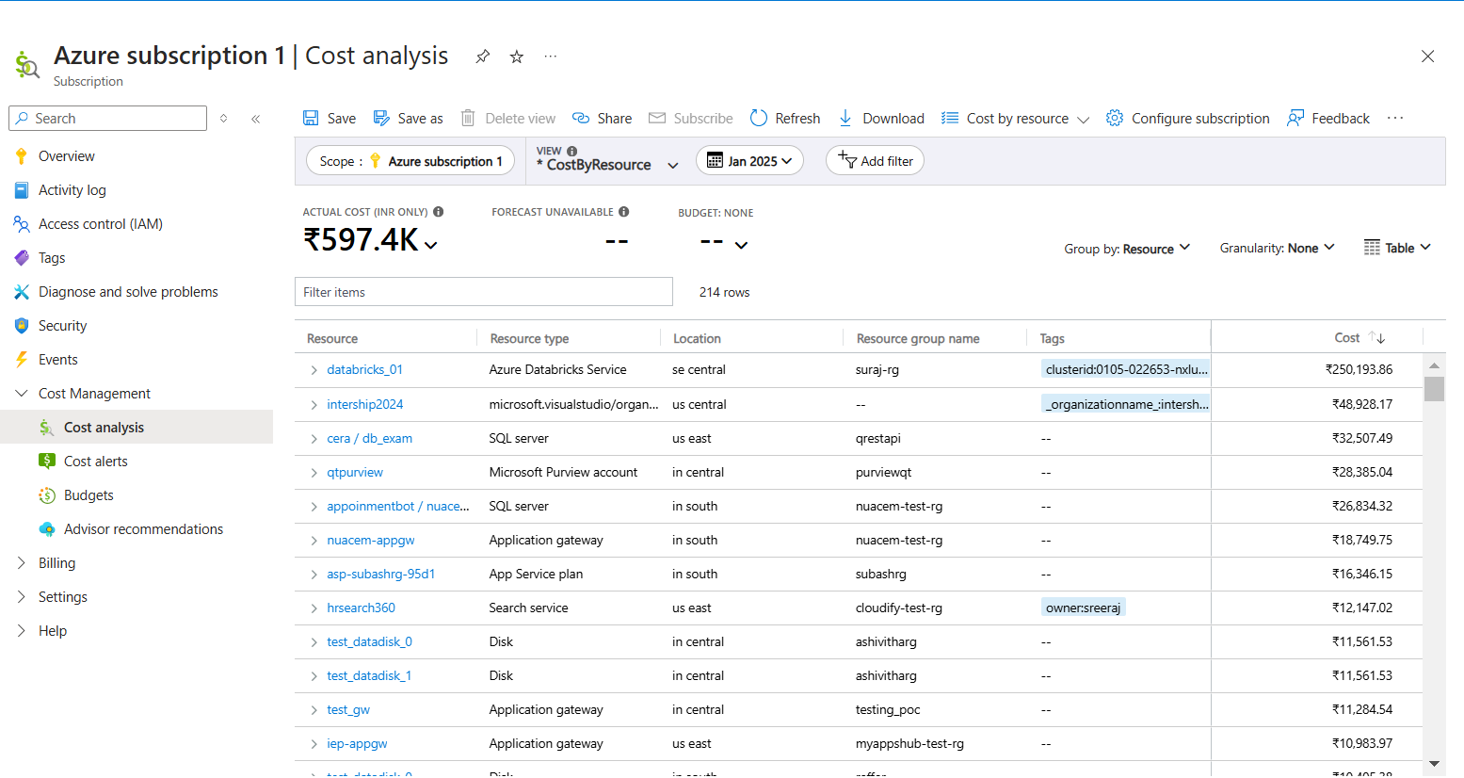Viewport: 1464px width, 778px height.
Task: Click the info icon beside VIEW label
Action: tap(572, 151)
